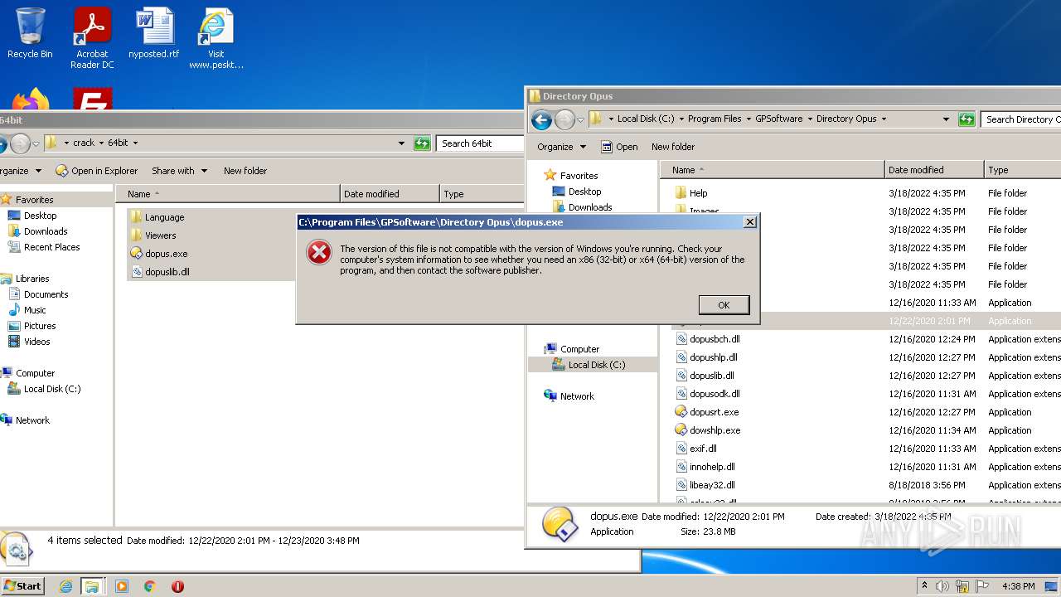Open address dropdown in 64bit window
Screen dimensions: 1061x597
pos(402,143)
